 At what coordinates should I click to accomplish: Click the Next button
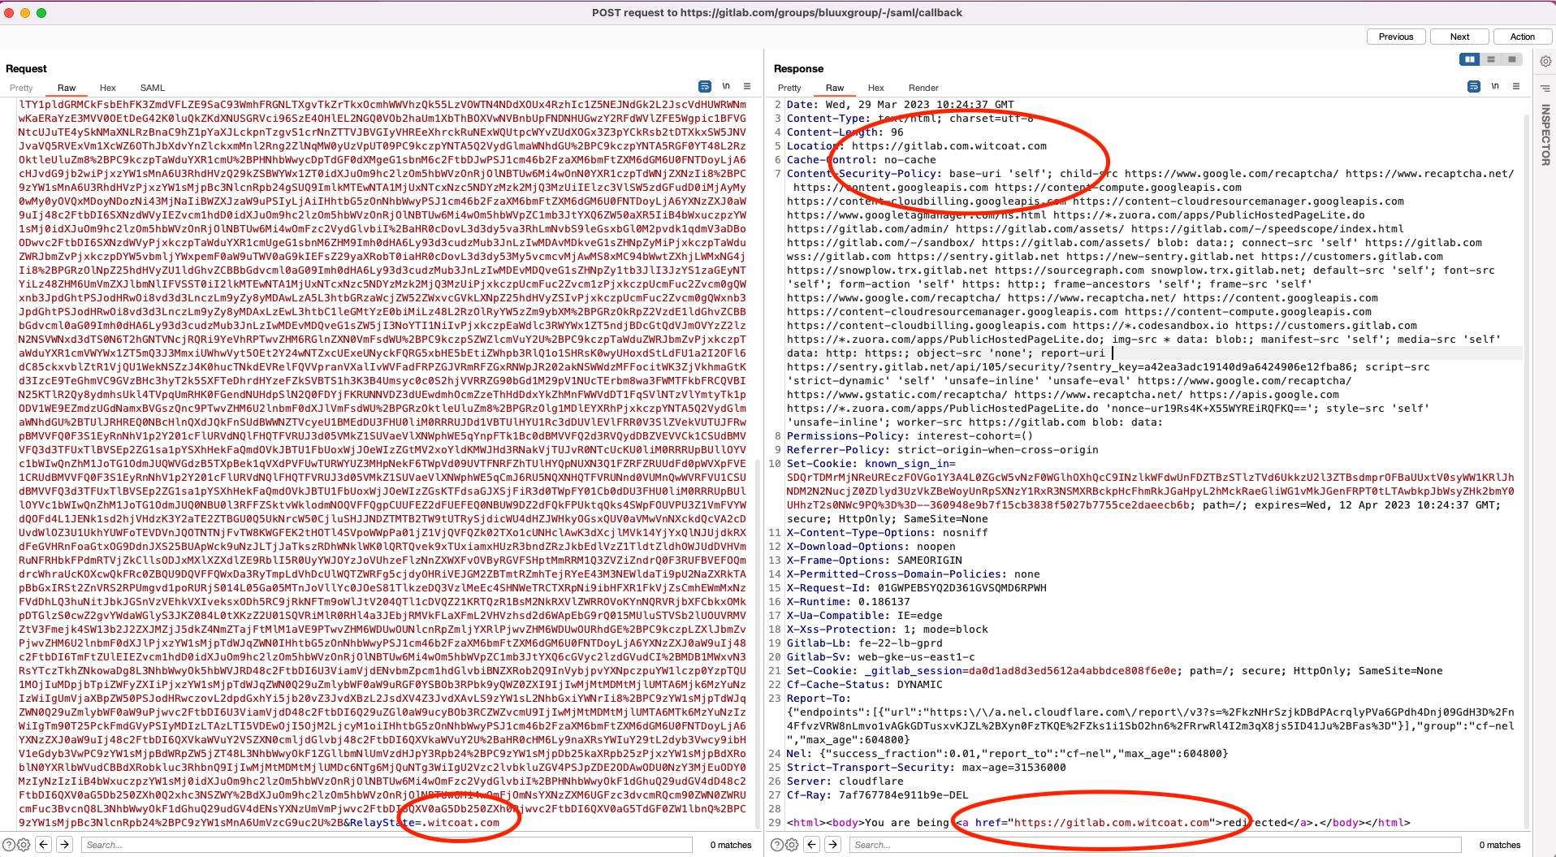click(x=1459, y=37)
